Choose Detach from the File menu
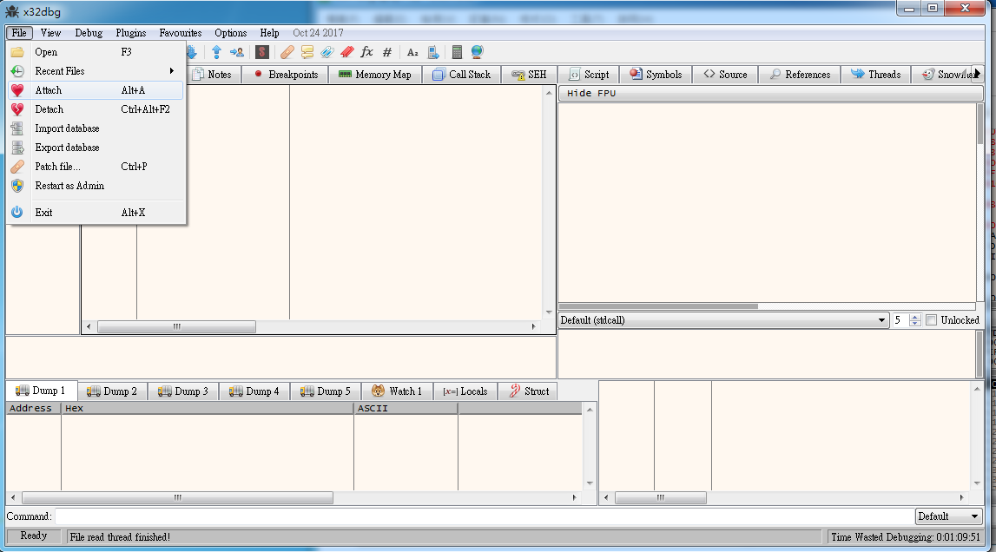996x552 pixels. (96, 109)
